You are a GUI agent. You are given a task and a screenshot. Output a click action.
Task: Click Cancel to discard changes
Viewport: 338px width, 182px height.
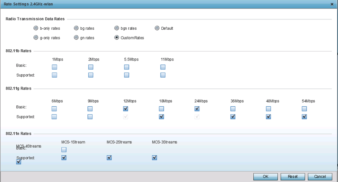[320, 176]
